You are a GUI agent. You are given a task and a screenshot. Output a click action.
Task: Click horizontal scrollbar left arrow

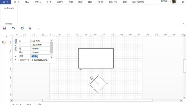[x=11, y=100]
